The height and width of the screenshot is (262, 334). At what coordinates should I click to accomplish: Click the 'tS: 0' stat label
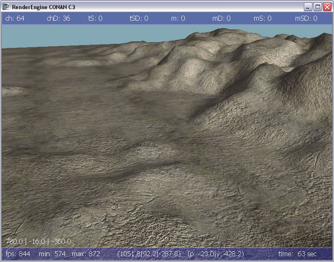95,18
